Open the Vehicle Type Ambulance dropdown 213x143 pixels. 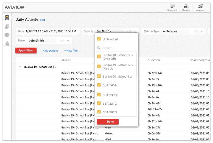[x=173, y=31]
